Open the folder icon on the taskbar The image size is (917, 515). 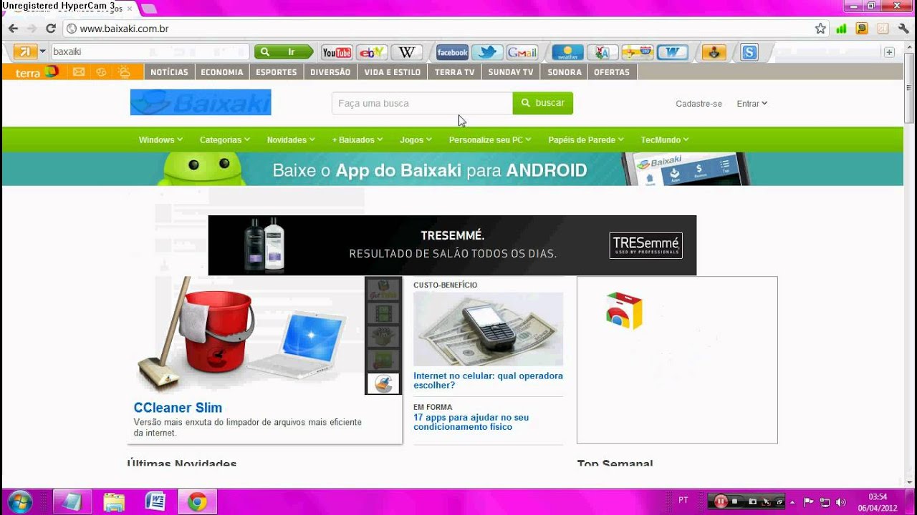[x=115, y=501]
